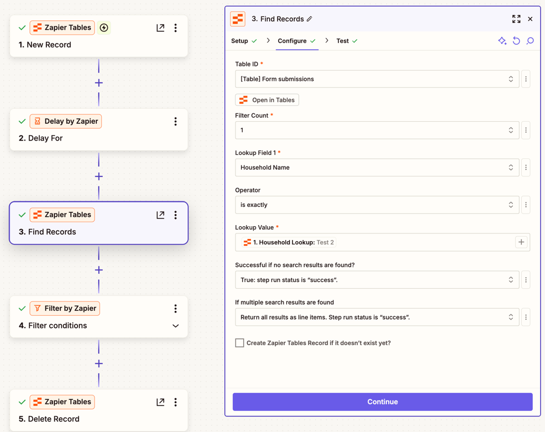Select the Zapier Tables badge on step 5

[x=62, y=402]
